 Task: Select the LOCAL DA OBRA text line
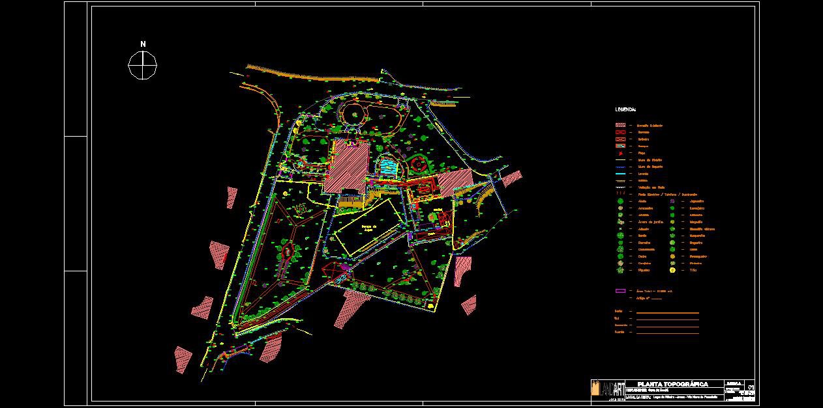pos(672,396)
